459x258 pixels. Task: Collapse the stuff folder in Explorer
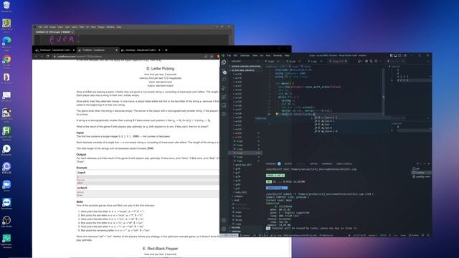pyautogui.click(x=236, y=200)
